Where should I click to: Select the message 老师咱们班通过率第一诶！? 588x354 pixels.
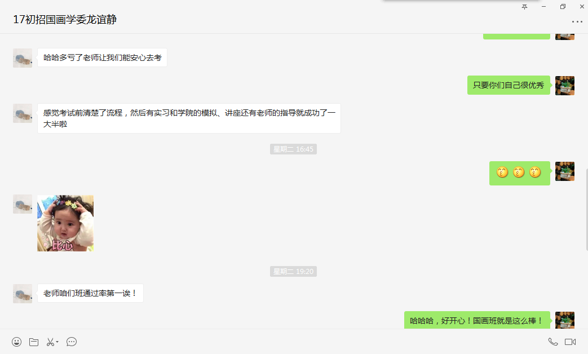coord(90,293)
